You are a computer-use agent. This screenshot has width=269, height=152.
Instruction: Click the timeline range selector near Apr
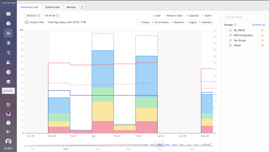(x=160, y=144)
